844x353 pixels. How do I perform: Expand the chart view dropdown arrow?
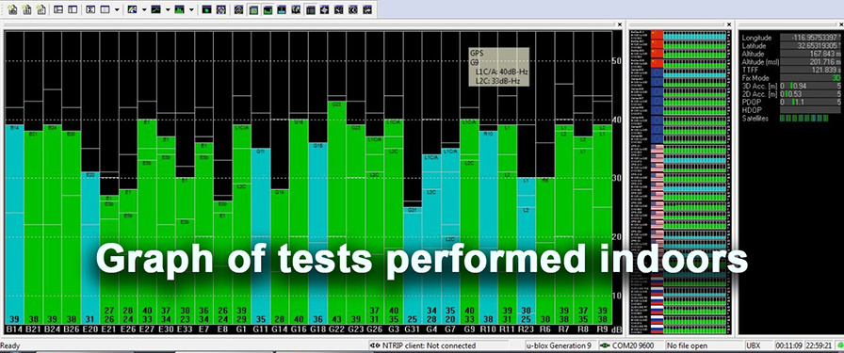(168, 9)
